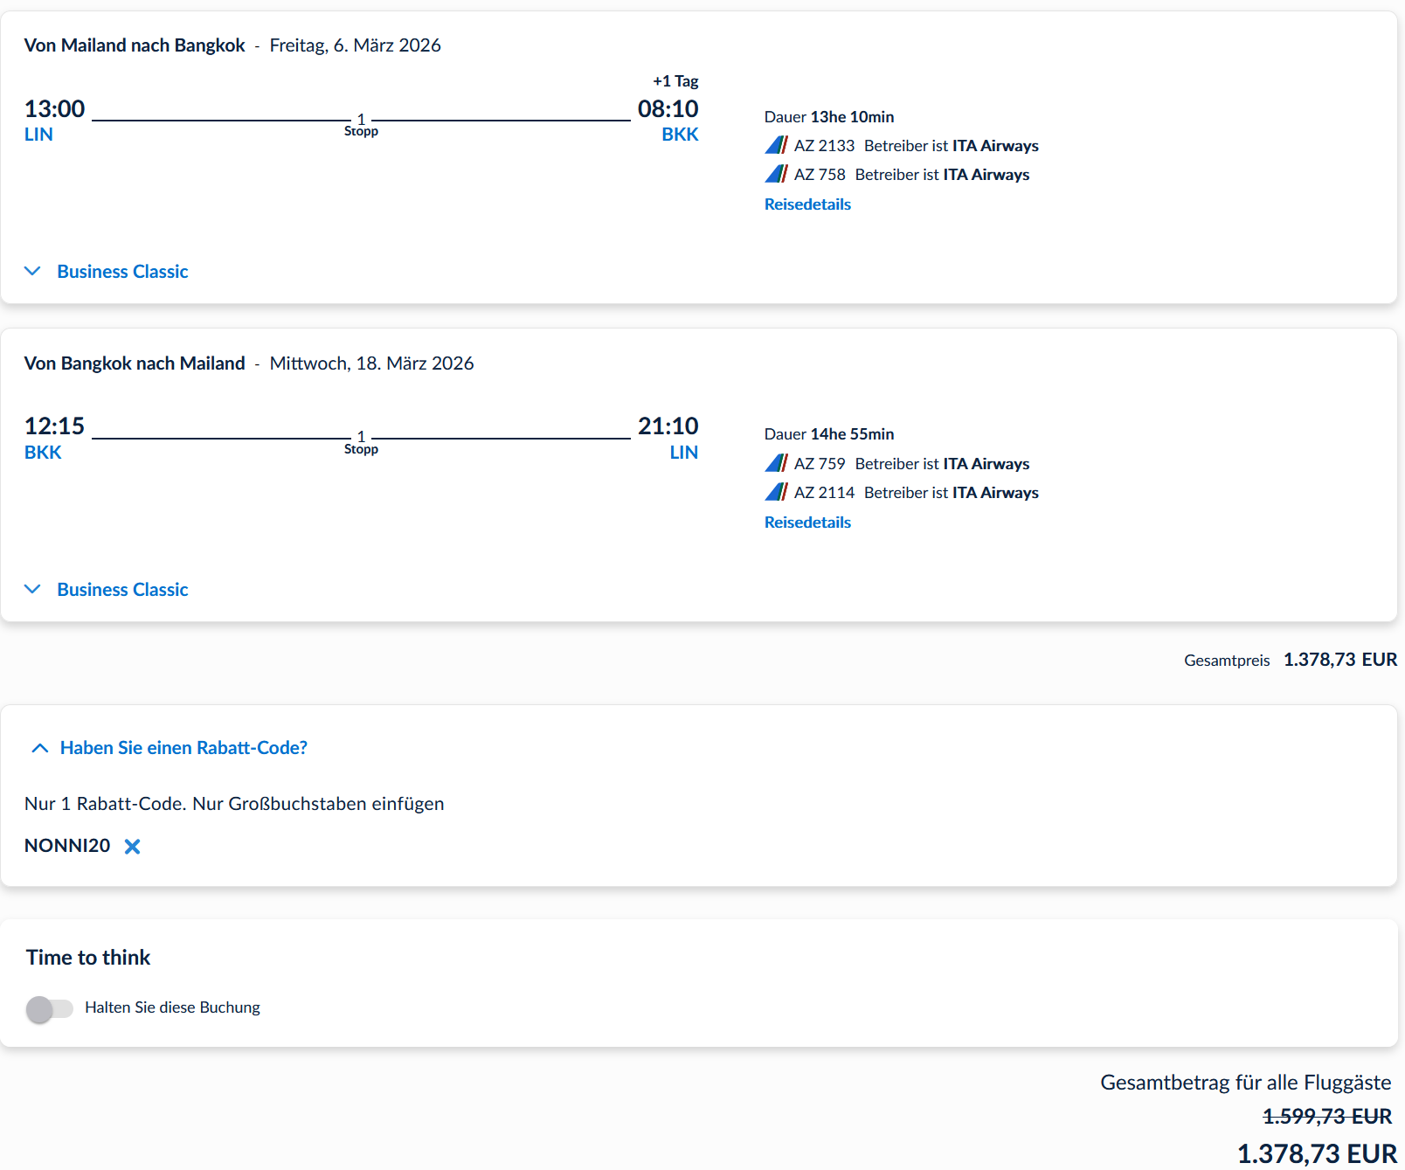Click ITA Airways logo beside AZ 2133
The image size is (1405, 1170).
tap(776, 145)
